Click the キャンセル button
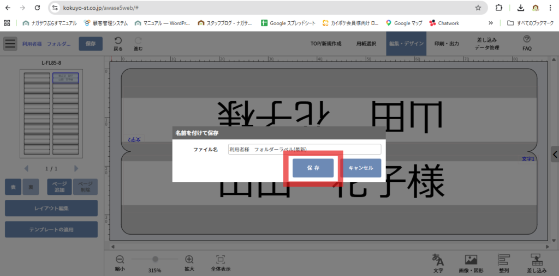559x276 pixels. (x=361, y=168)
